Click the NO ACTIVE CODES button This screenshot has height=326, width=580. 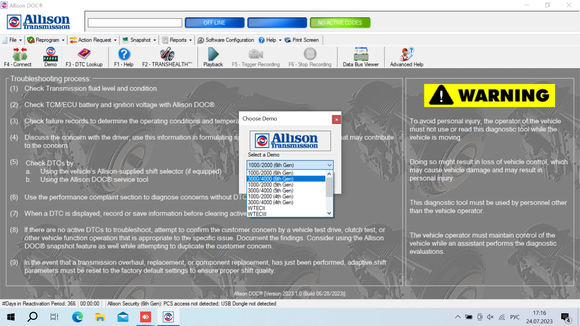coord(340,22)
